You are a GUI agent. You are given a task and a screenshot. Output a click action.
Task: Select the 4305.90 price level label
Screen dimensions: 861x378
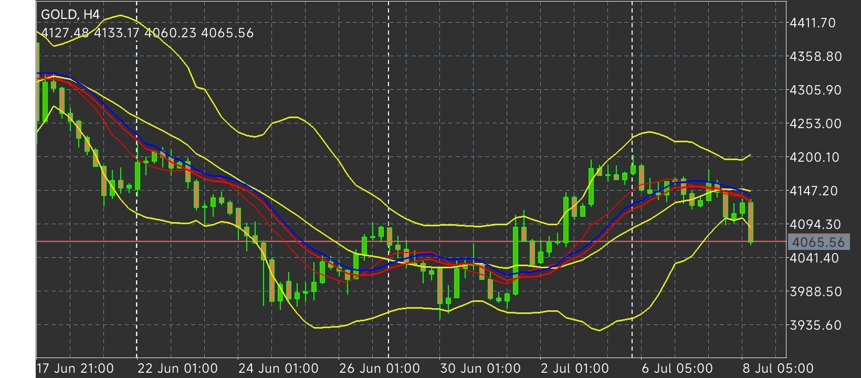click(x=816, y=90)
